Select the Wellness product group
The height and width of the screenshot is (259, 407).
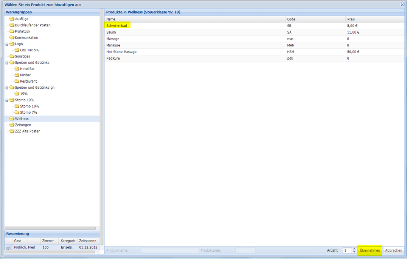point(22,119)
